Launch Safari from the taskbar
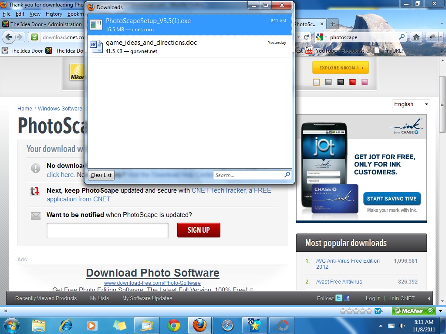This screenshot has height=334, width=446. point(228,325)
